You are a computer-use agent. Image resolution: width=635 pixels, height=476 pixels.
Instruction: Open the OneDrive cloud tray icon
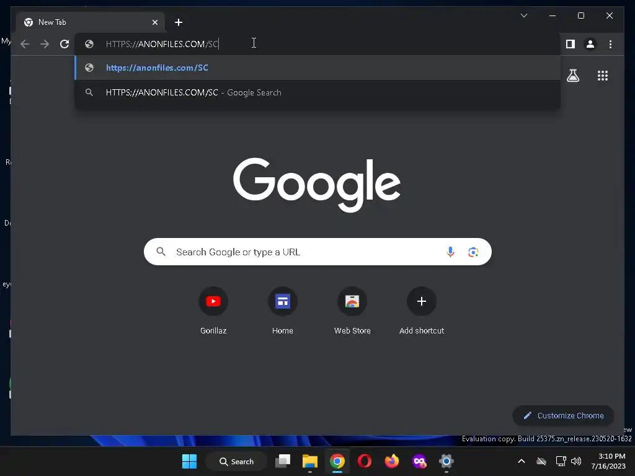(x=541, y=461)
